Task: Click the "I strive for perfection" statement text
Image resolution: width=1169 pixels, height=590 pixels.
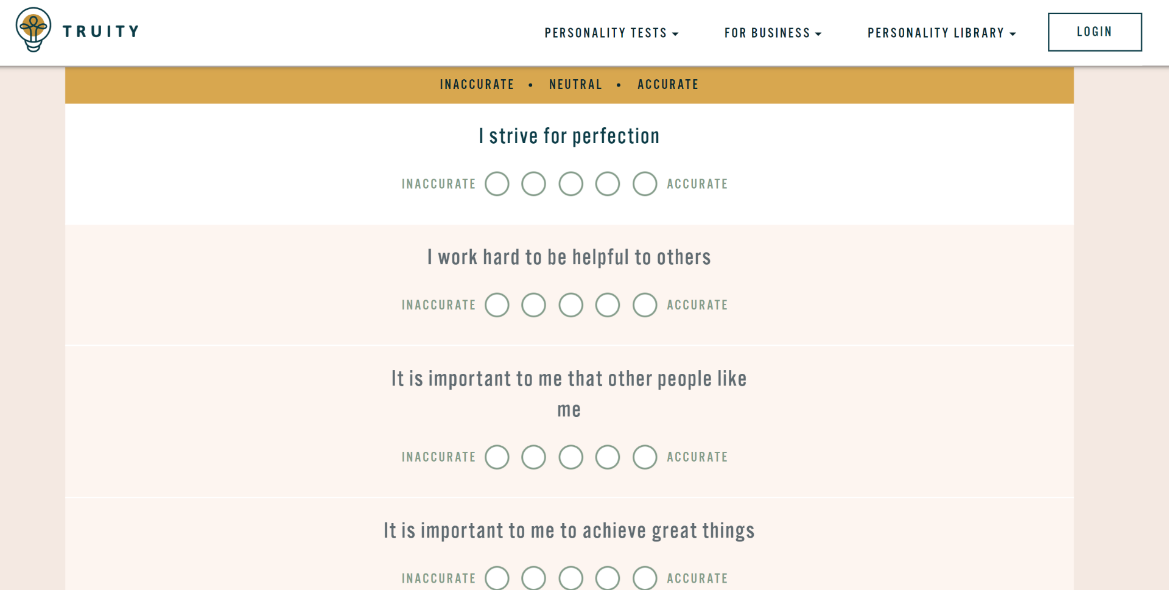Action: point(569,136)
